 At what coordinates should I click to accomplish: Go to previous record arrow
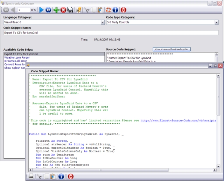13,10
